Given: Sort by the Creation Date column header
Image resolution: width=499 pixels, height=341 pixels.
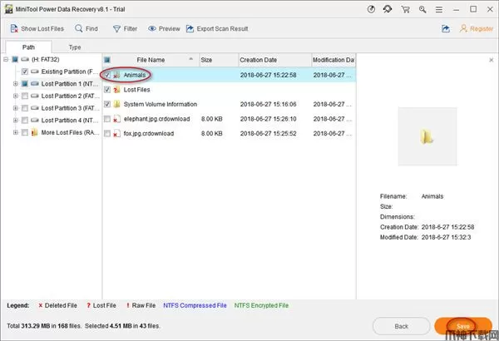Looking at the screenshot, I should [x=274, y=60].
